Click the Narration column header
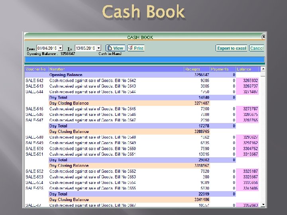This screenshot has width=287, height=215. pos(116,69)
